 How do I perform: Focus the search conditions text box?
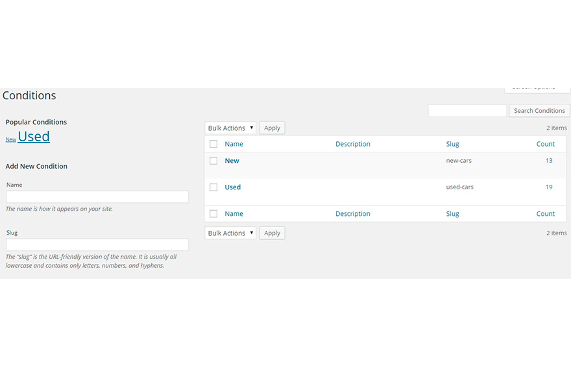[467, 111]
